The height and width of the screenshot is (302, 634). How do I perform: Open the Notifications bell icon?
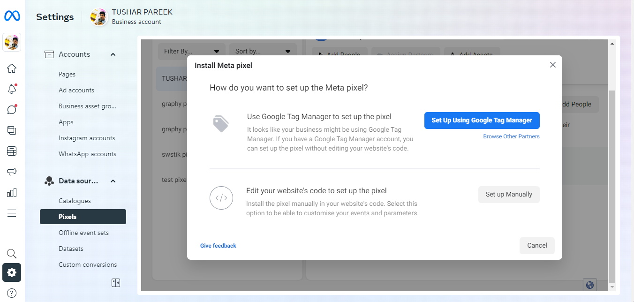11,89
